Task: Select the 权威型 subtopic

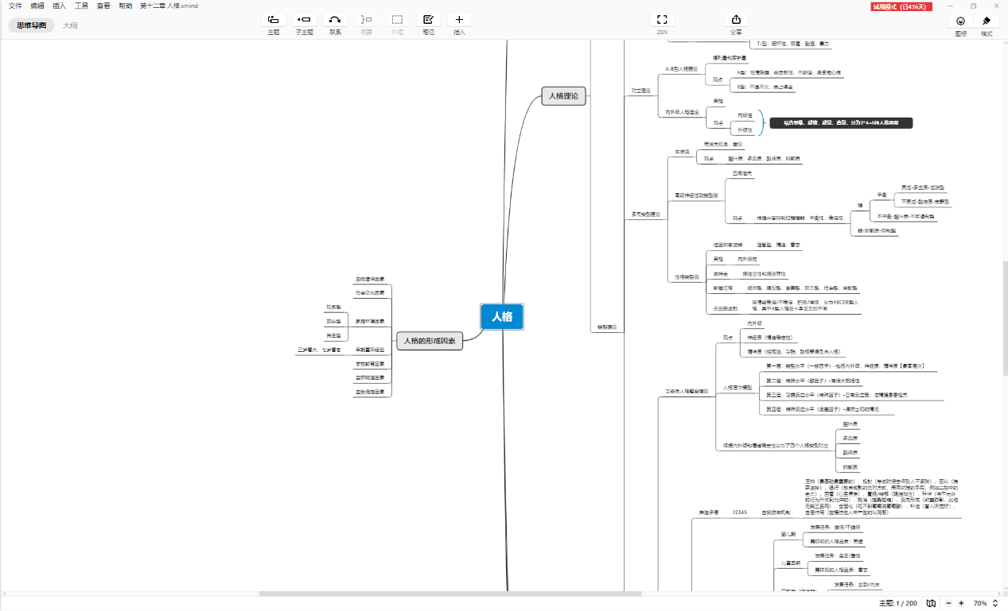Action: (333, 307)
